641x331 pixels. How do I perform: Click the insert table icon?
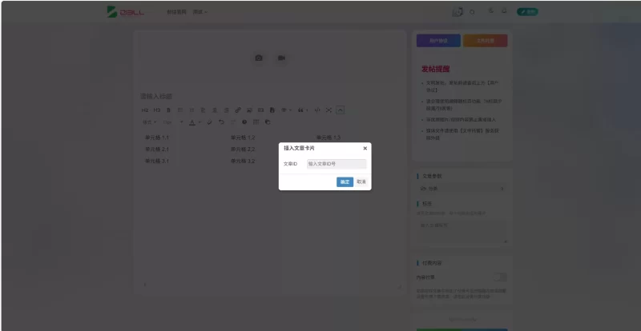point(256,122)
